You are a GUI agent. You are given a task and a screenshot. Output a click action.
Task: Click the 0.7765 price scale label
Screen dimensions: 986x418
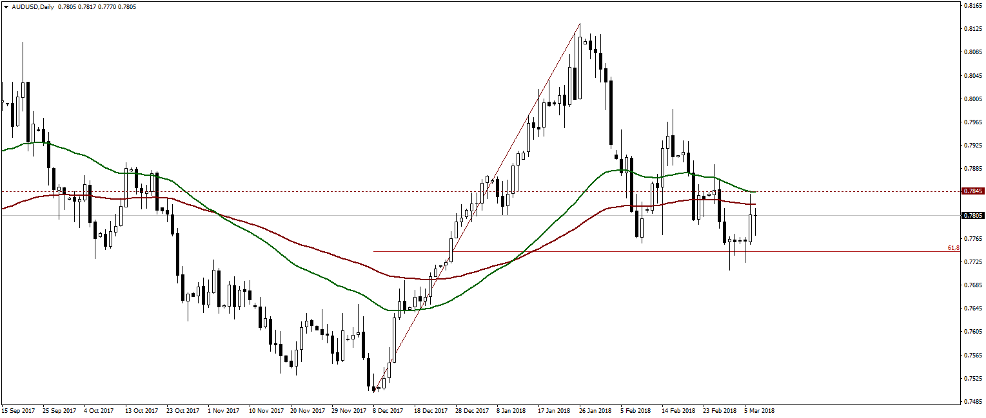(972, 239)
